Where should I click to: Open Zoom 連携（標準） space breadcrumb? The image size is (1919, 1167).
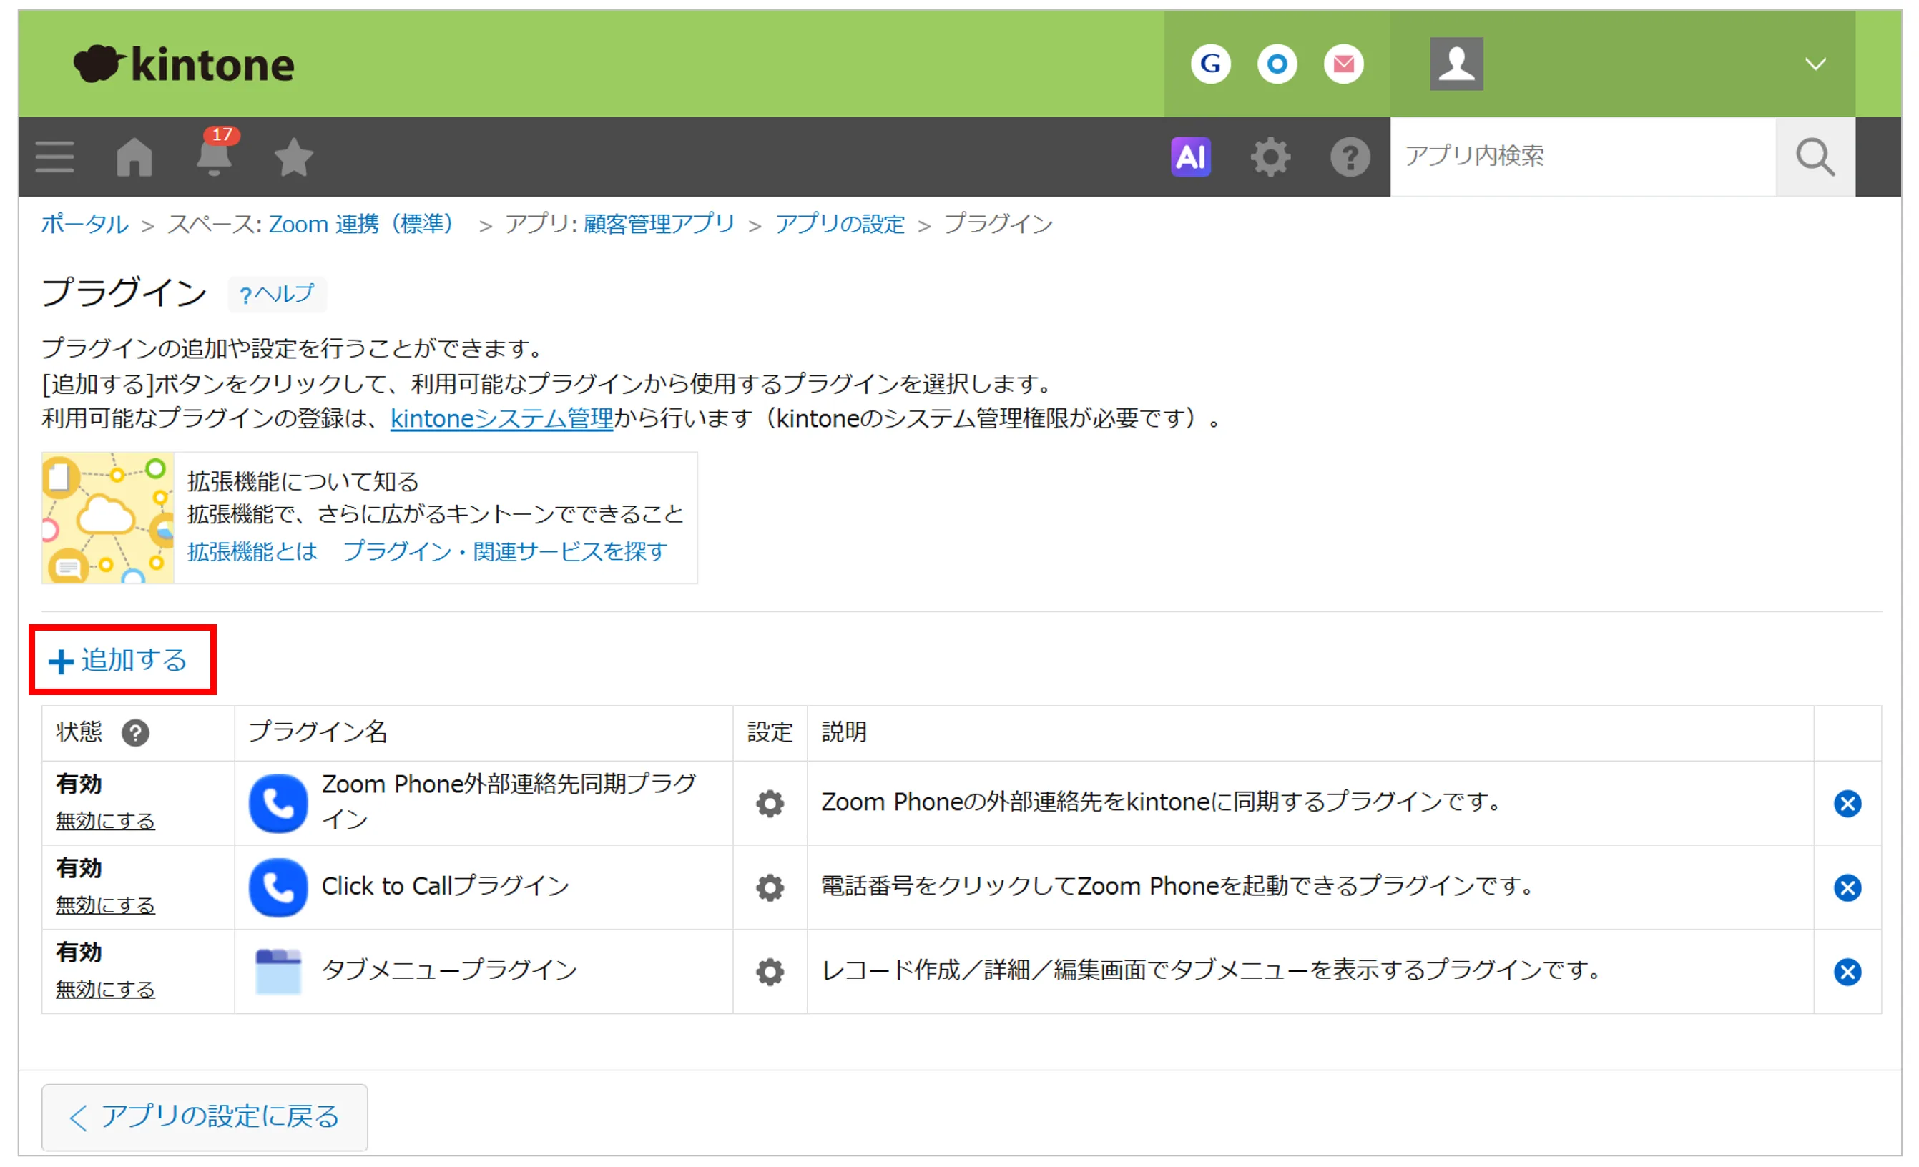tap(361, 225)
